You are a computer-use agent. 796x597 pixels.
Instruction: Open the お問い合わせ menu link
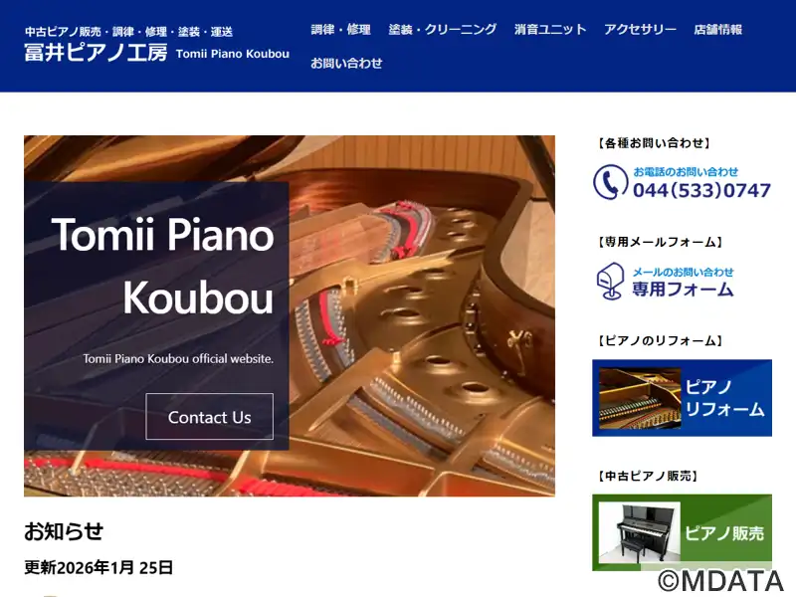pos(346,63)
